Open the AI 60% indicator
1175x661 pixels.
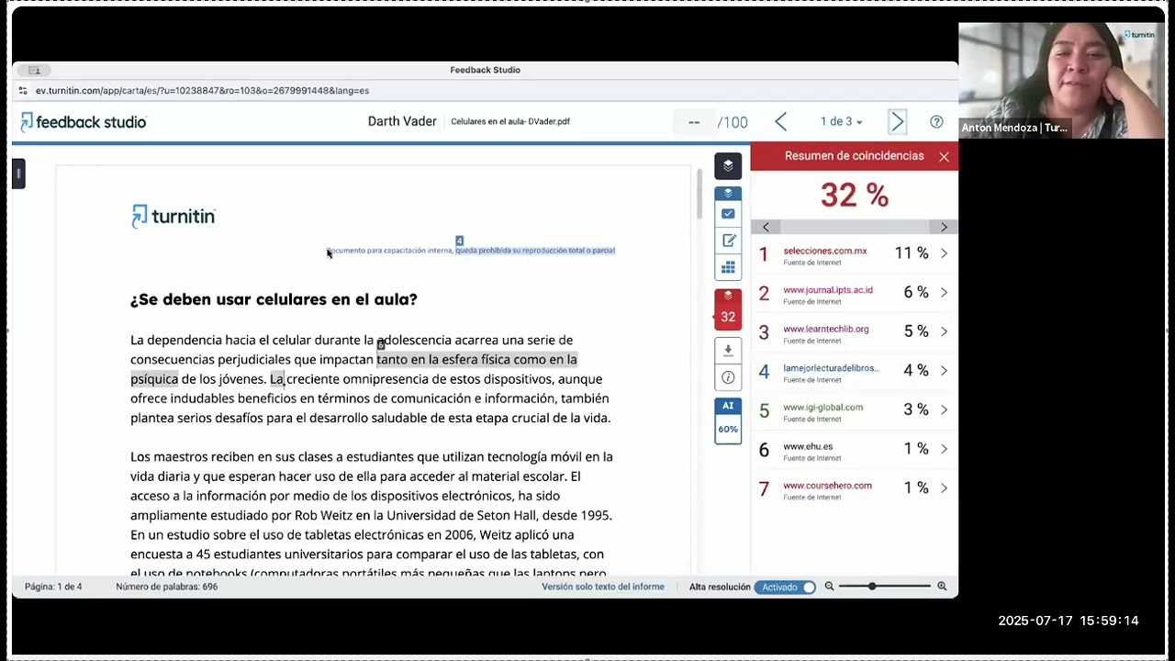point(728,420)
